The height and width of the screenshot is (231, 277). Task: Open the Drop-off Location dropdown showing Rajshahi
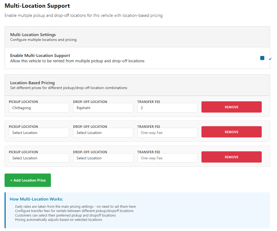(103, 108)
